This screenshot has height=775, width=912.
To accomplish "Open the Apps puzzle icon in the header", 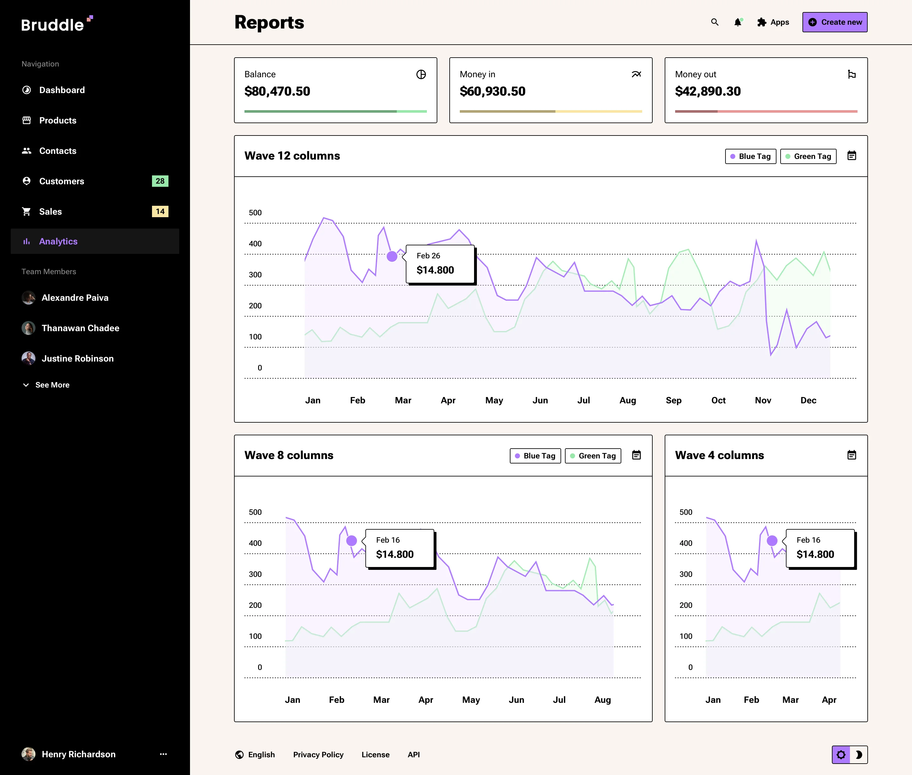I will 761,22.
